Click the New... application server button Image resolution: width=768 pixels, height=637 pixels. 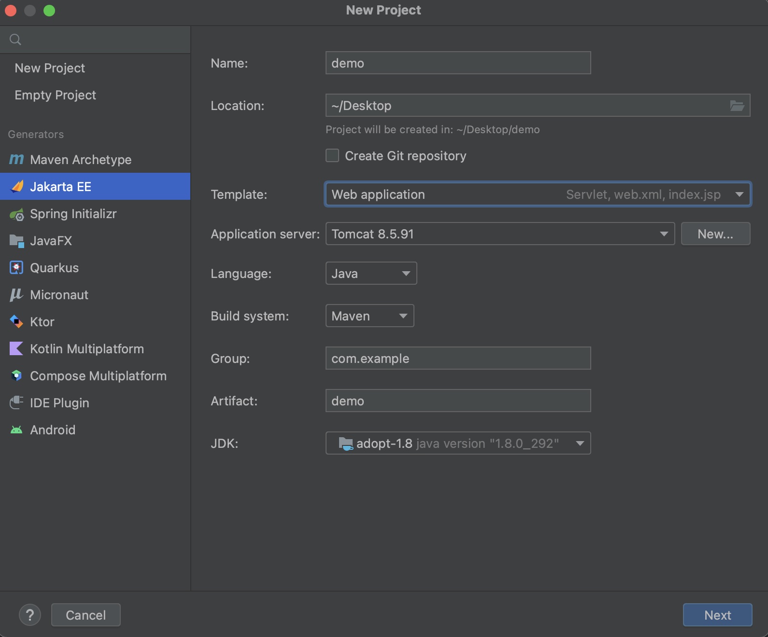[x=715, y=234]
